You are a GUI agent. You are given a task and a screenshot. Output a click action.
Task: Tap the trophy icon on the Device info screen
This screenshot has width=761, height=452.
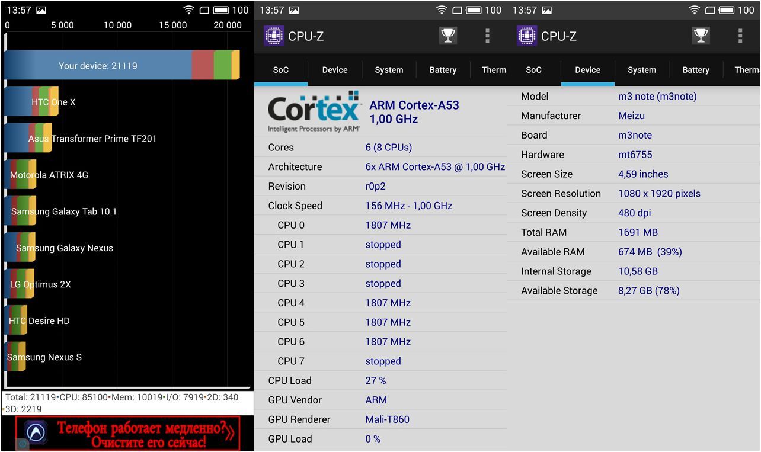click(701, 36)
